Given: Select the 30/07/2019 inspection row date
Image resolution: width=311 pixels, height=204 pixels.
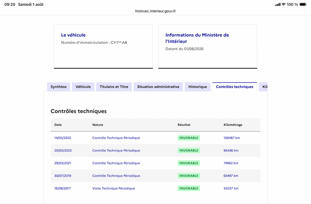Looking at the screenshot, I should point(63,176).
